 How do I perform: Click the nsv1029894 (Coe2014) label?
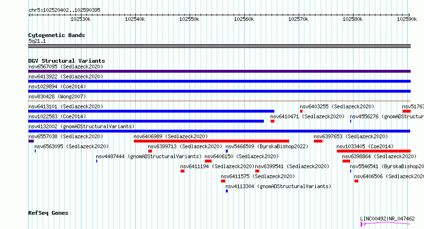click(x=57, y=86)
